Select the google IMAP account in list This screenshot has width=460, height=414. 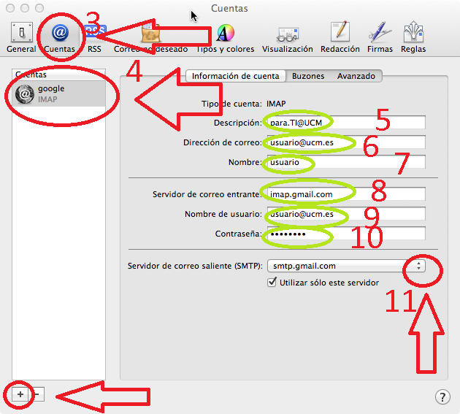[60, 93]
